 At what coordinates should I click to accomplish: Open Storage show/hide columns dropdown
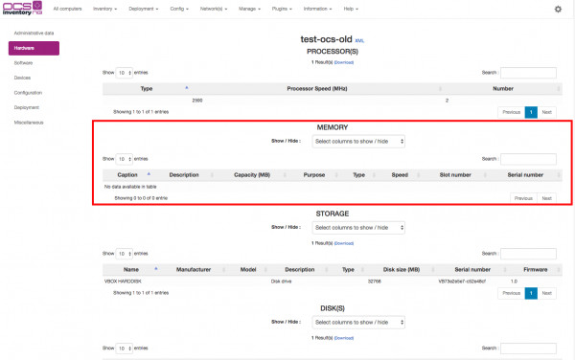[358, 228]
